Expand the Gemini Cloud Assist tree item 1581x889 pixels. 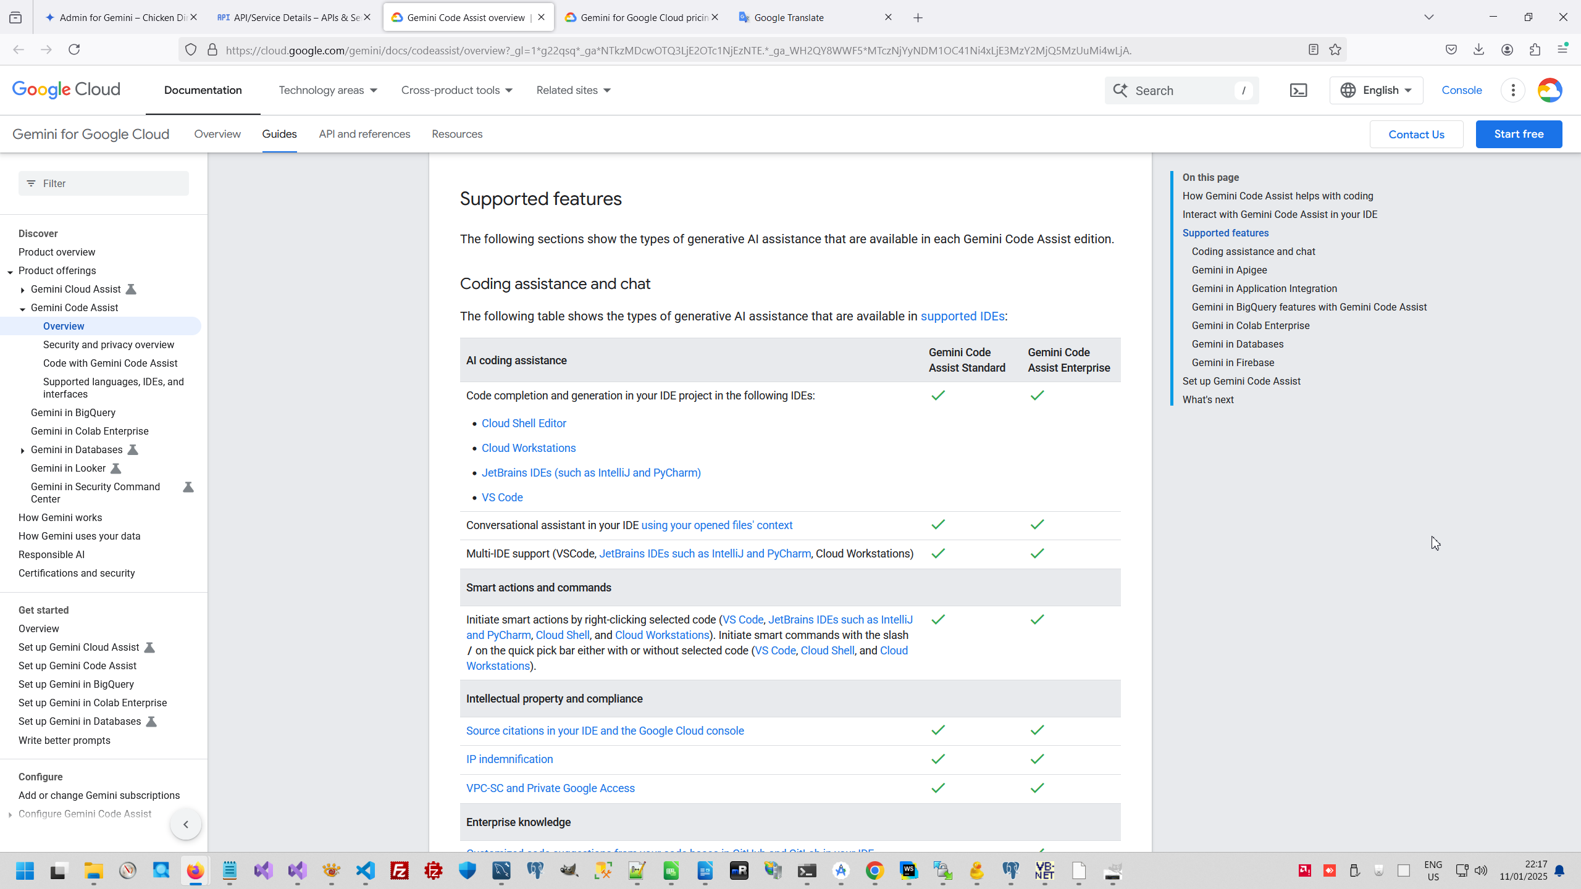[23, 290]
